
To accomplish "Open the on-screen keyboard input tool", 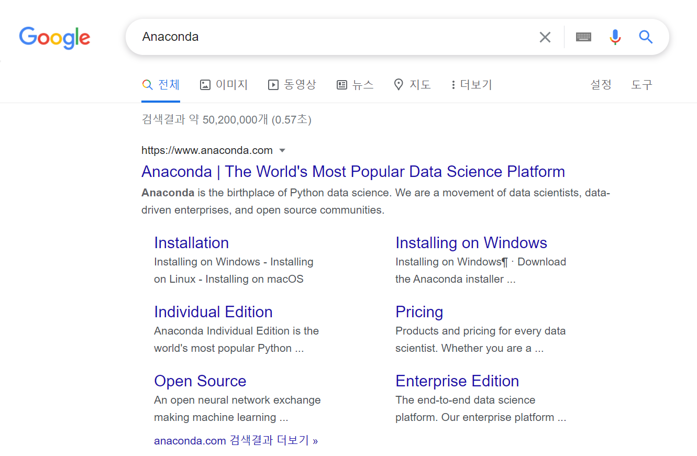I will click(x=583, y=37).
